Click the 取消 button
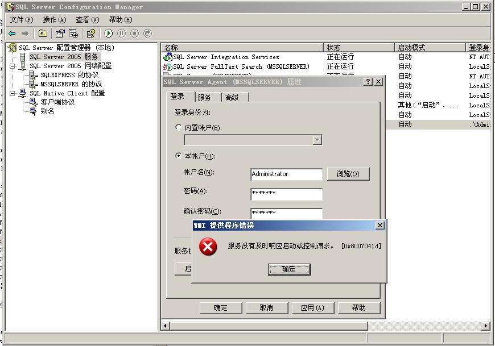The image size is (495, 346). (x=267, y=308)
